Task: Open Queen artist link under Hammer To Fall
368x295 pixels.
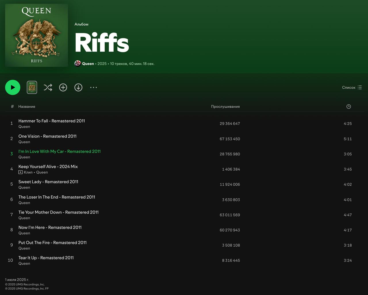Action: pos(24,127)
